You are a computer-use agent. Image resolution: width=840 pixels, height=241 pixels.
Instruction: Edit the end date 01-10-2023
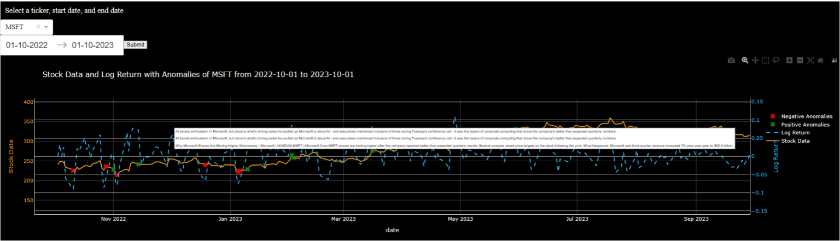tap(92, 45)
